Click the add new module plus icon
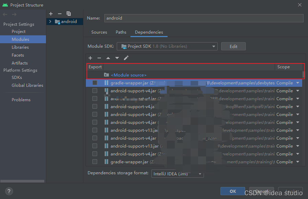Viewport: 308px width, 199px height. [x=51, y=14]
